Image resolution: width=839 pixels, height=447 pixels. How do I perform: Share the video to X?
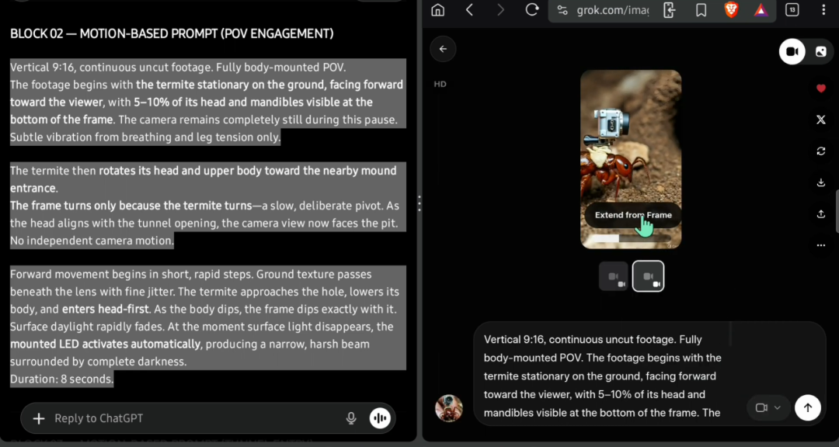821,120
